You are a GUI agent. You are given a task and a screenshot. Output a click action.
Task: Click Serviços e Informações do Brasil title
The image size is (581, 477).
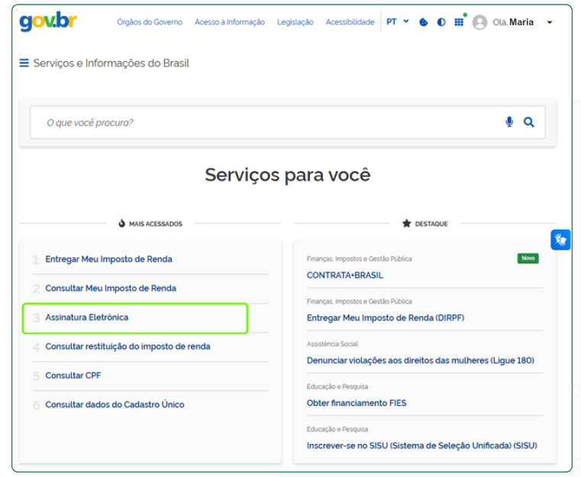click(111, 63)
